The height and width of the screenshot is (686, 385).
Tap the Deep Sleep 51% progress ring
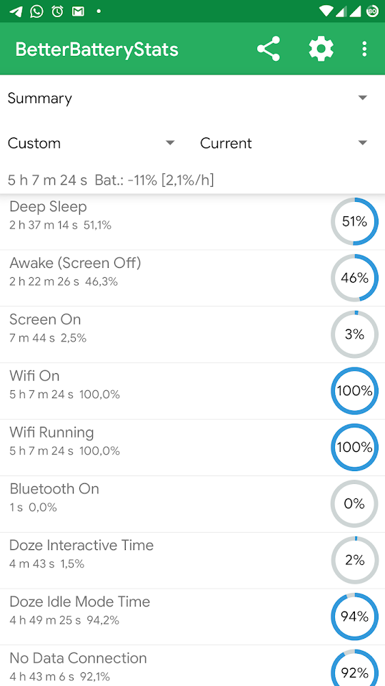pos(354,221)
